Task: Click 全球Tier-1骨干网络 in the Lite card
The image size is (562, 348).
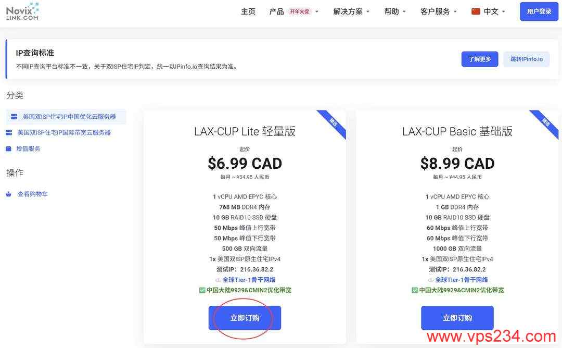Action: [249, 279]
